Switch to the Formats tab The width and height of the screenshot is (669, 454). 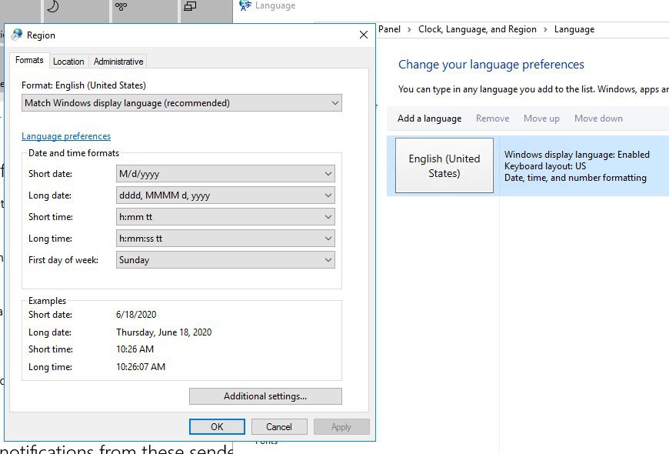pos(29,60)
